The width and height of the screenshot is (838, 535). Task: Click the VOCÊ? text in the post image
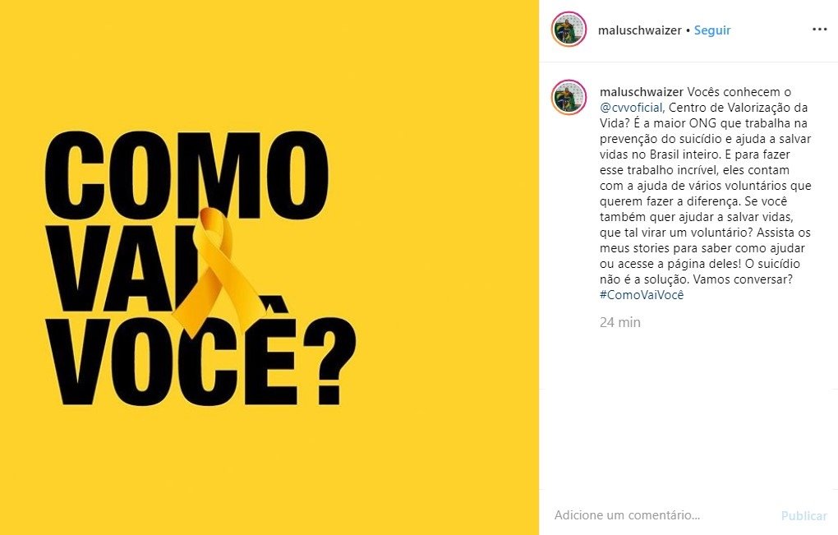(200, 361)
